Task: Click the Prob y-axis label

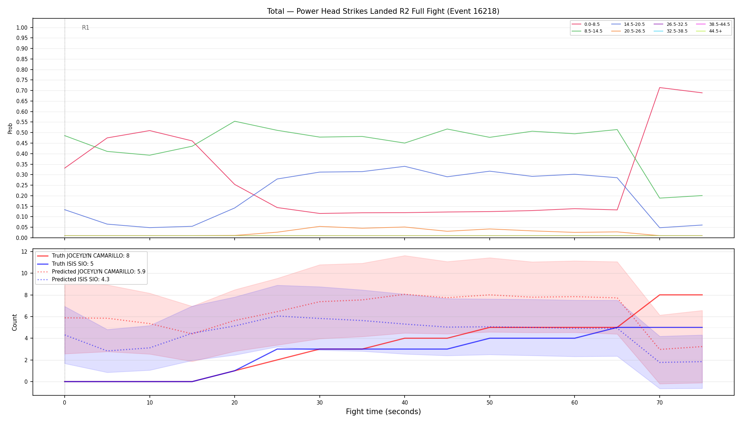Action: point(10,128)
